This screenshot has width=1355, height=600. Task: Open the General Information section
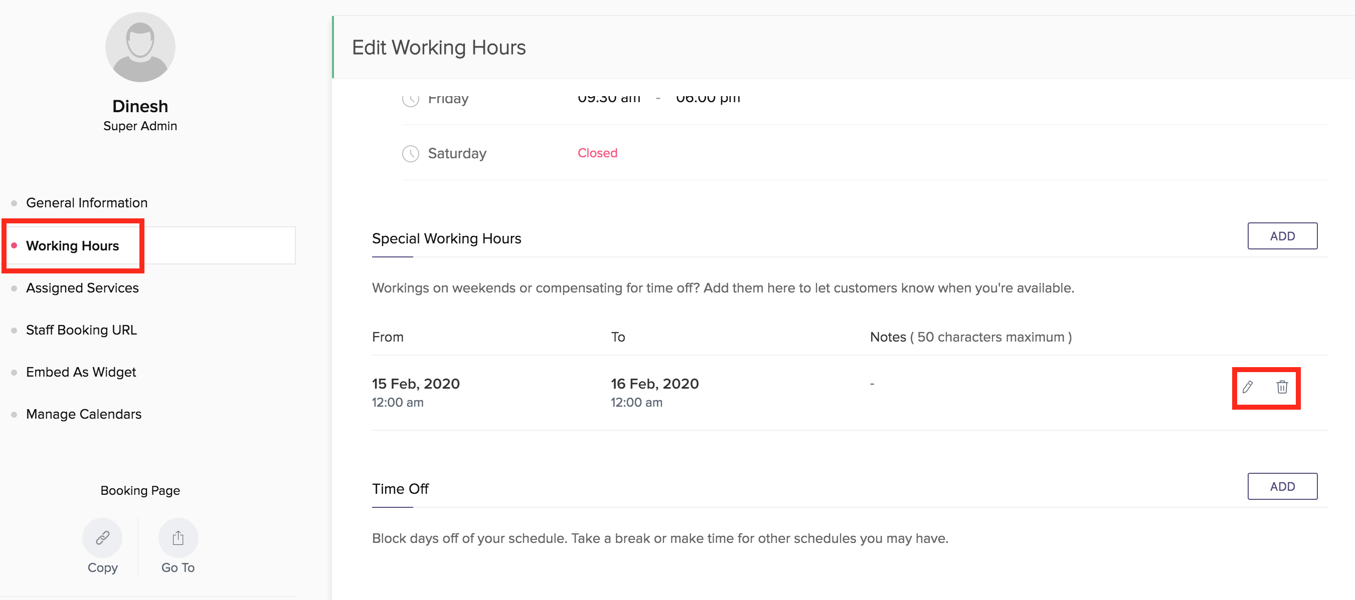click(87, 203)
